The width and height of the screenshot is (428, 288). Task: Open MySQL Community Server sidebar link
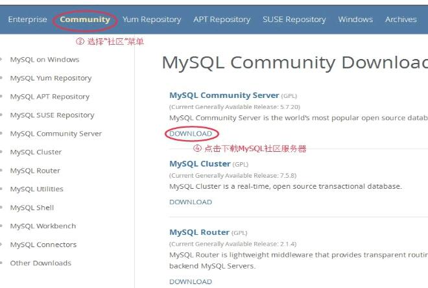(56, 134)
